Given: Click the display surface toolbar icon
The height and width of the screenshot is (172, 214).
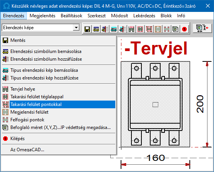Looking at the screenshot, I should (158, 29).
